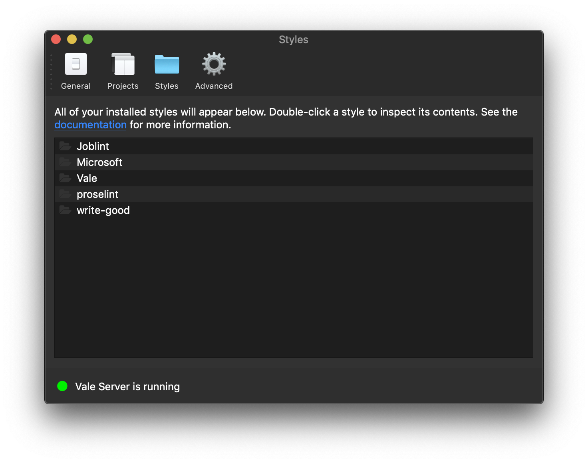Select the Styles blue folder icon
The height and width of the screenshot is (463, 588).
coord(167,64)
